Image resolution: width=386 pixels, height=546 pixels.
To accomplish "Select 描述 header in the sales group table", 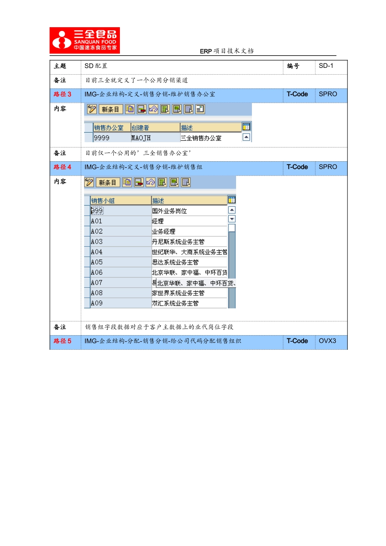I will click(x=189, y=201).
